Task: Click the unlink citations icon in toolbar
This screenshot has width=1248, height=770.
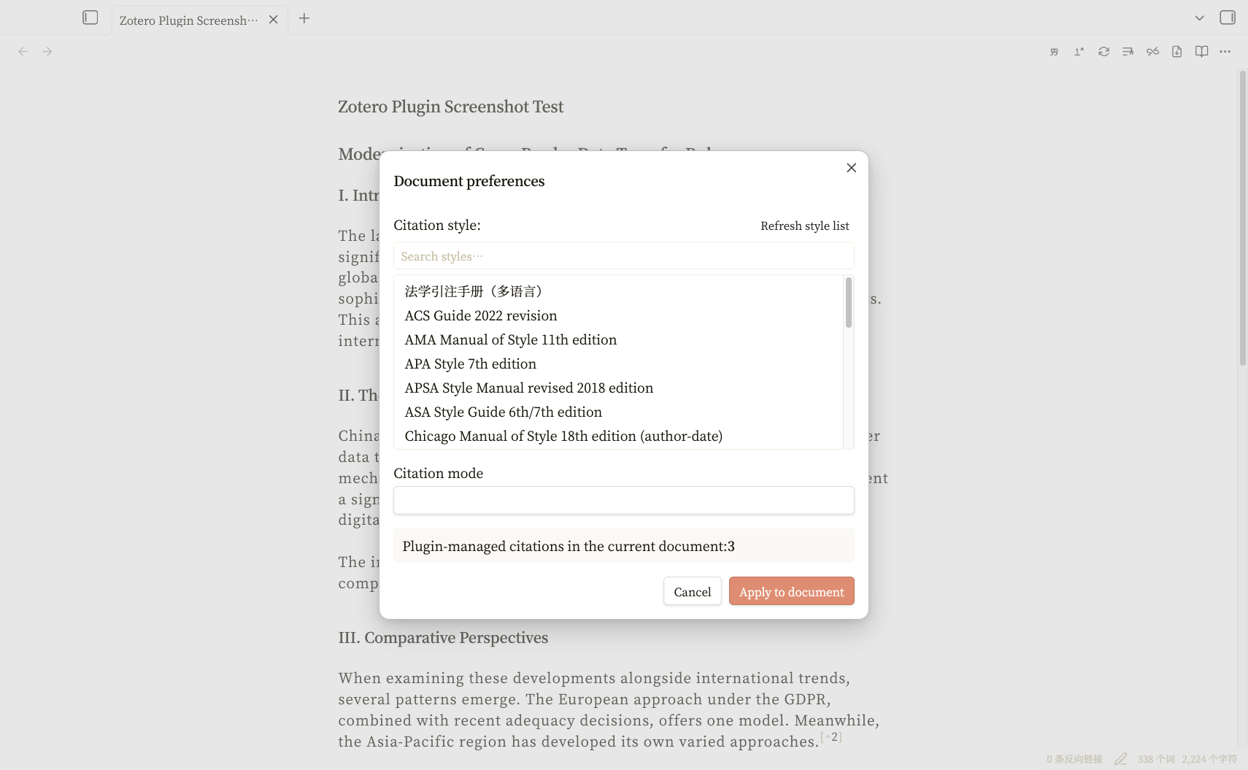Action: coord(1152,52)
